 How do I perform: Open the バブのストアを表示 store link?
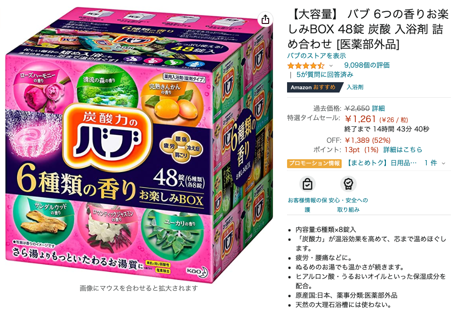316,56
